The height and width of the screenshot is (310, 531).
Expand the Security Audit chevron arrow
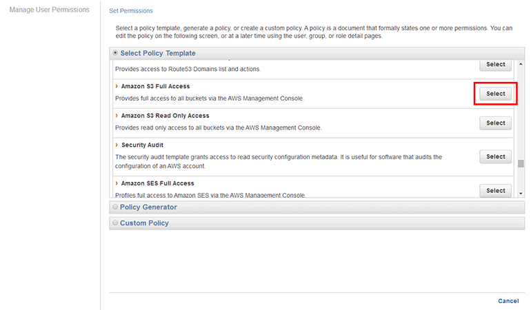click(x=117, y=145)
